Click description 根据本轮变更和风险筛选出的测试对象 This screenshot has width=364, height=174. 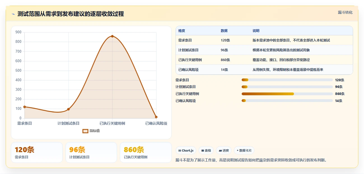(281, 50)
